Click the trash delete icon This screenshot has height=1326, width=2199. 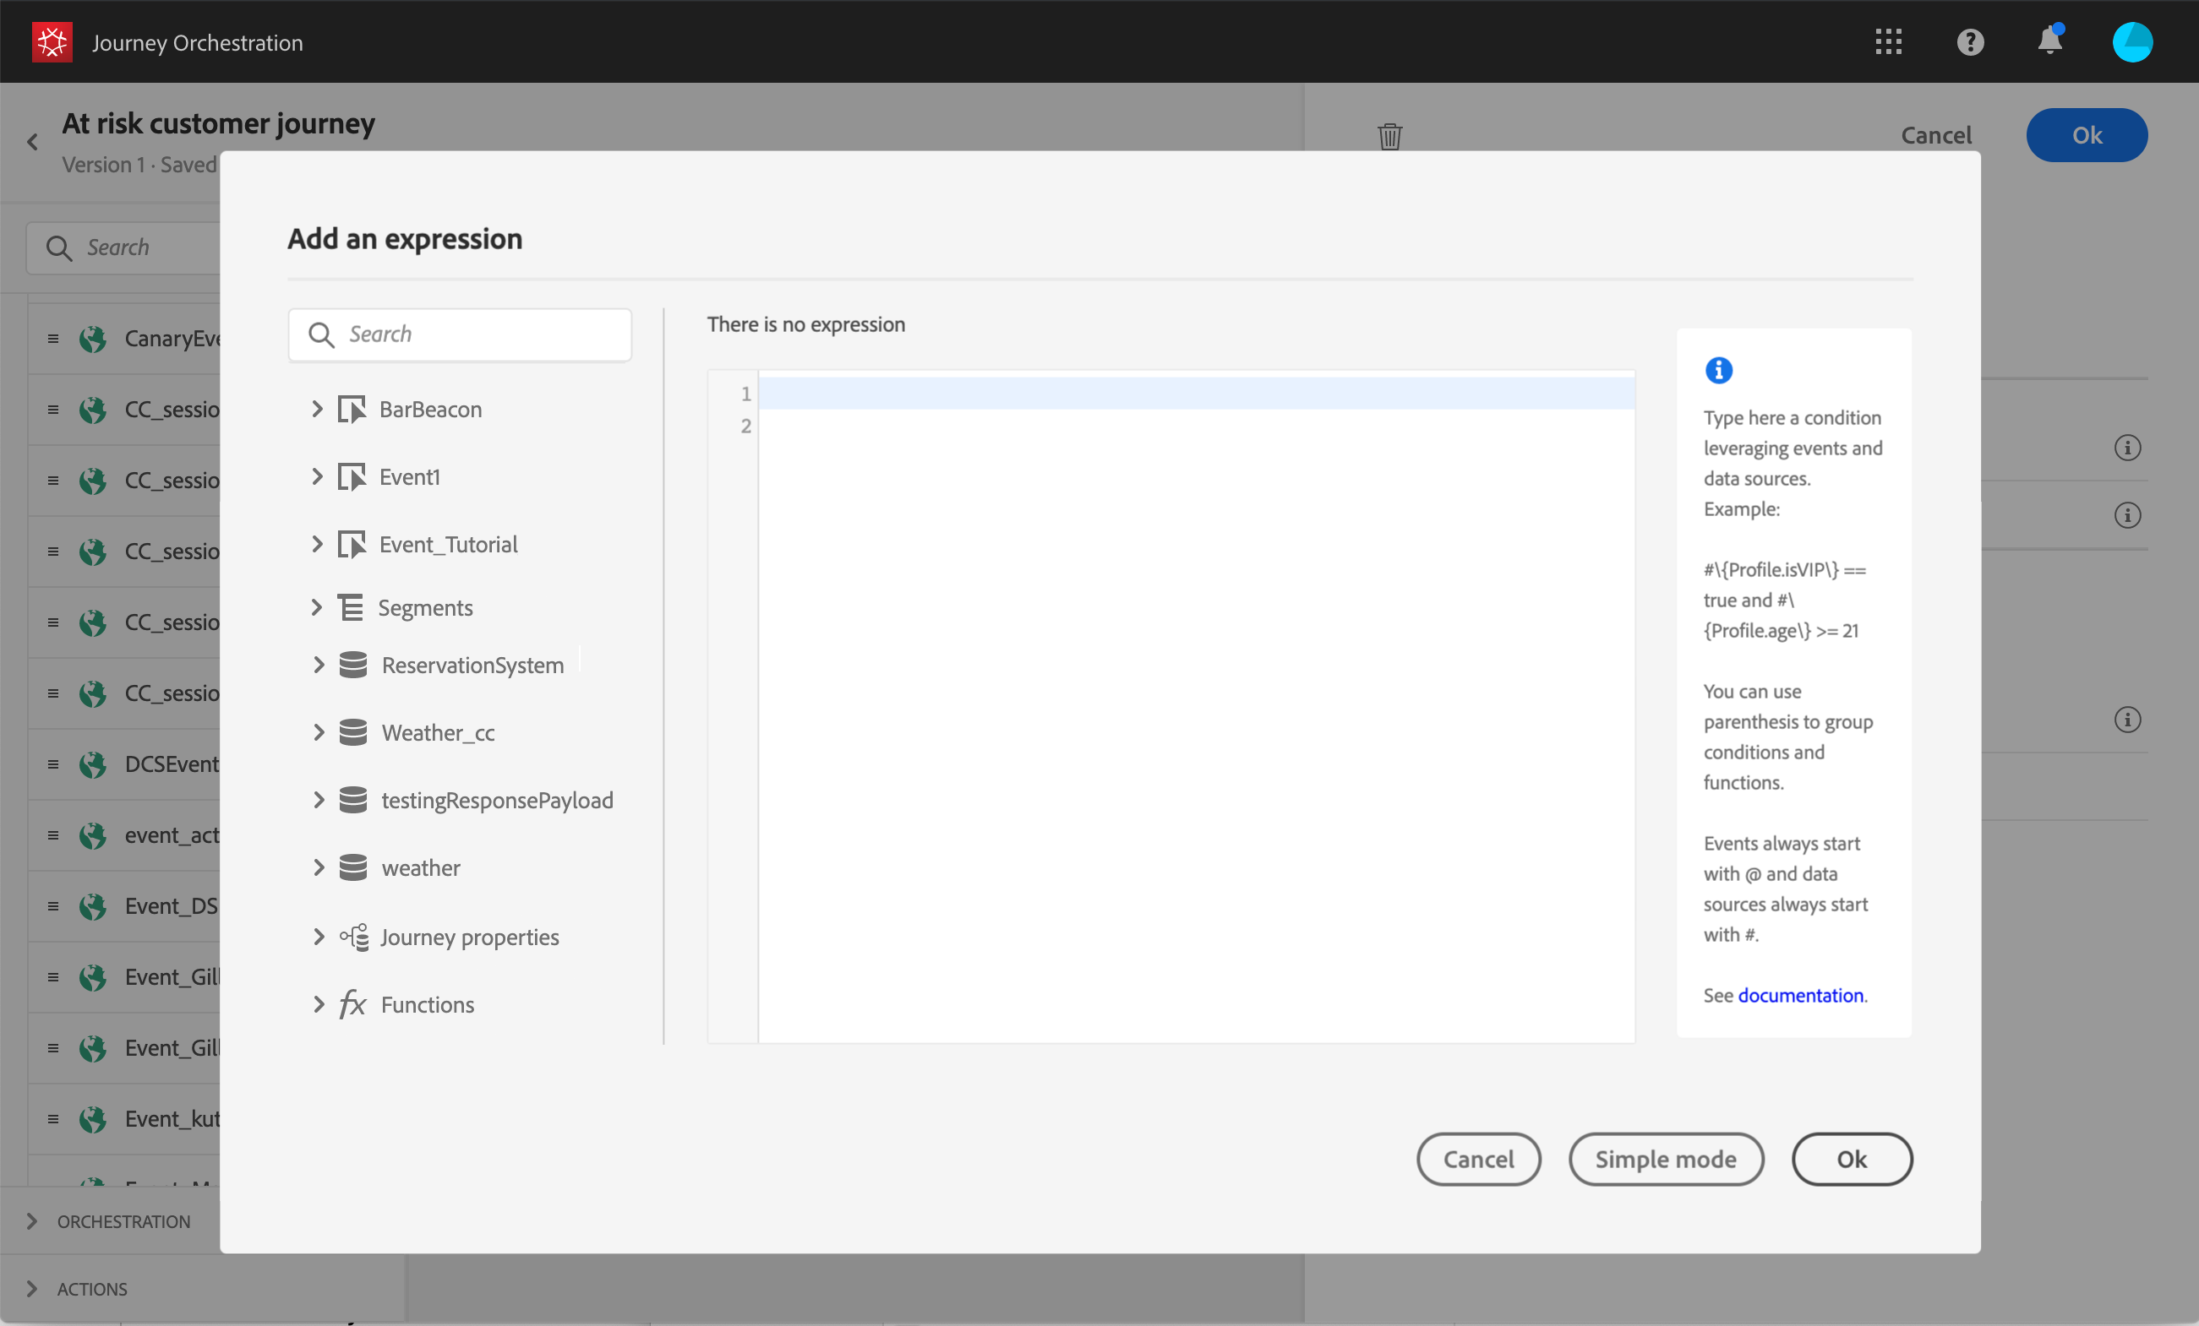click(x=1389, y=137)
